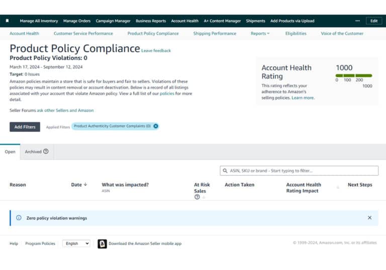Expand the Reports dropdown menu
Viewport: 386px width, 270px height.
pyautogui.click(x=260, y=34)
